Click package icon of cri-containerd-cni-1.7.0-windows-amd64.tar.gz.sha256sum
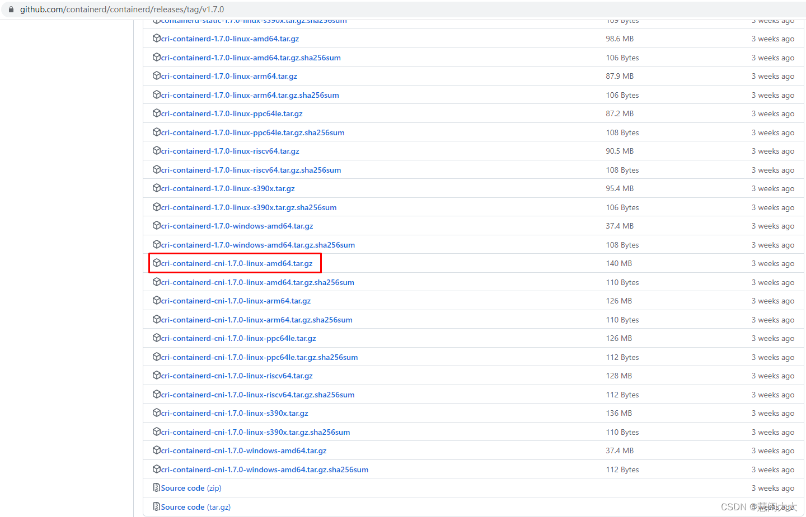Image resolution: width=806 pixels, height=517 pixels. click(x=157, y=469)
